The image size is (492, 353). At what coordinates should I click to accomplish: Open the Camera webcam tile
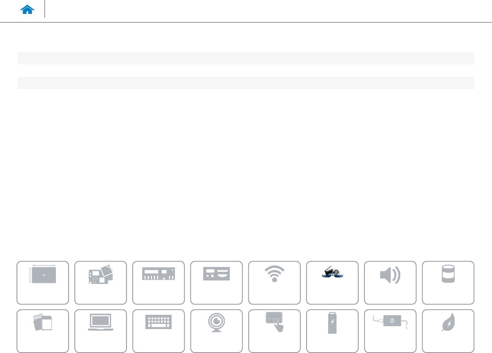(x=216, y=331)
